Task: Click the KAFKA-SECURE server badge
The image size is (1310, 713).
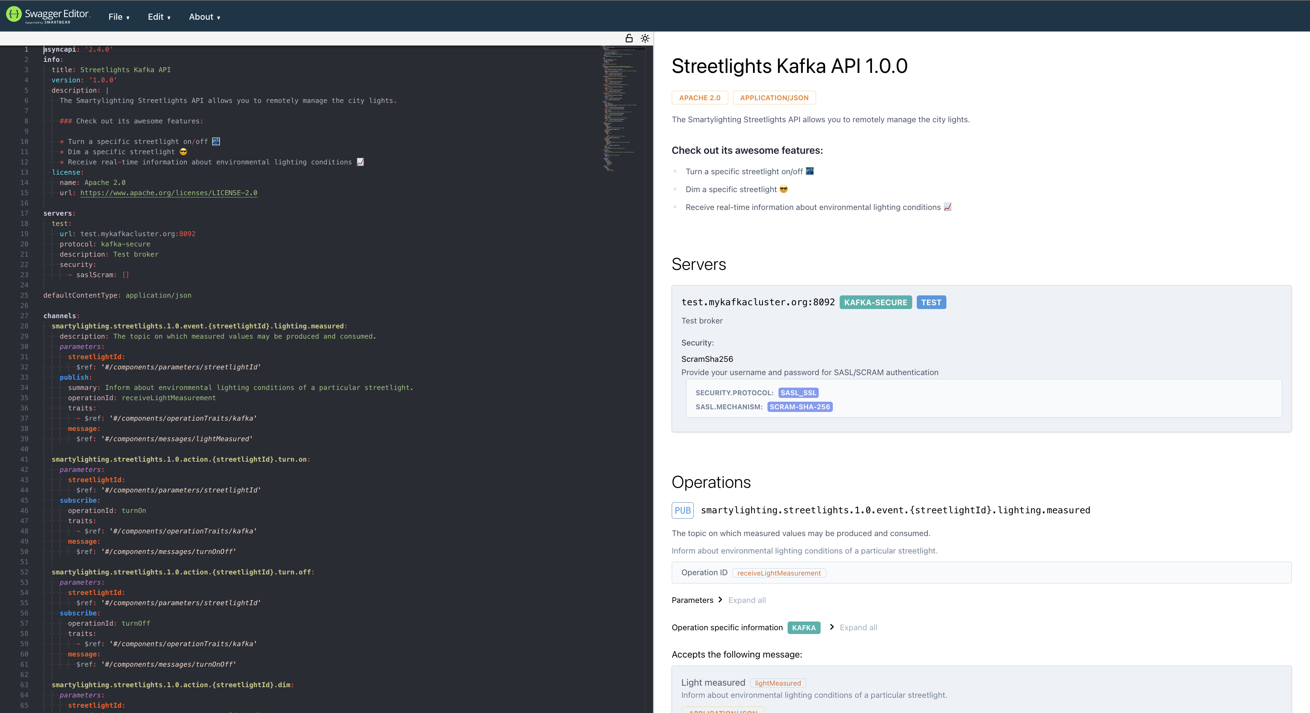Action: 875,302
